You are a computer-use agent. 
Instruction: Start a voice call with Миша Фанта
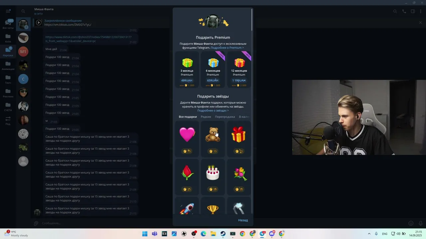404,11
